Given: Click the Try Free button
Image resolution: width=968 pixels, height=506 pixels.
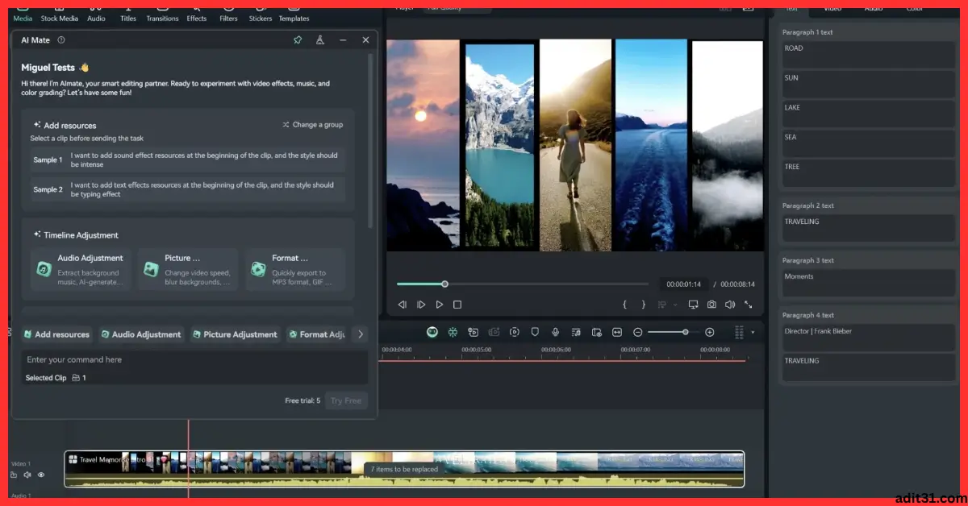Looking at the screenshot, I should click(346, 400).
